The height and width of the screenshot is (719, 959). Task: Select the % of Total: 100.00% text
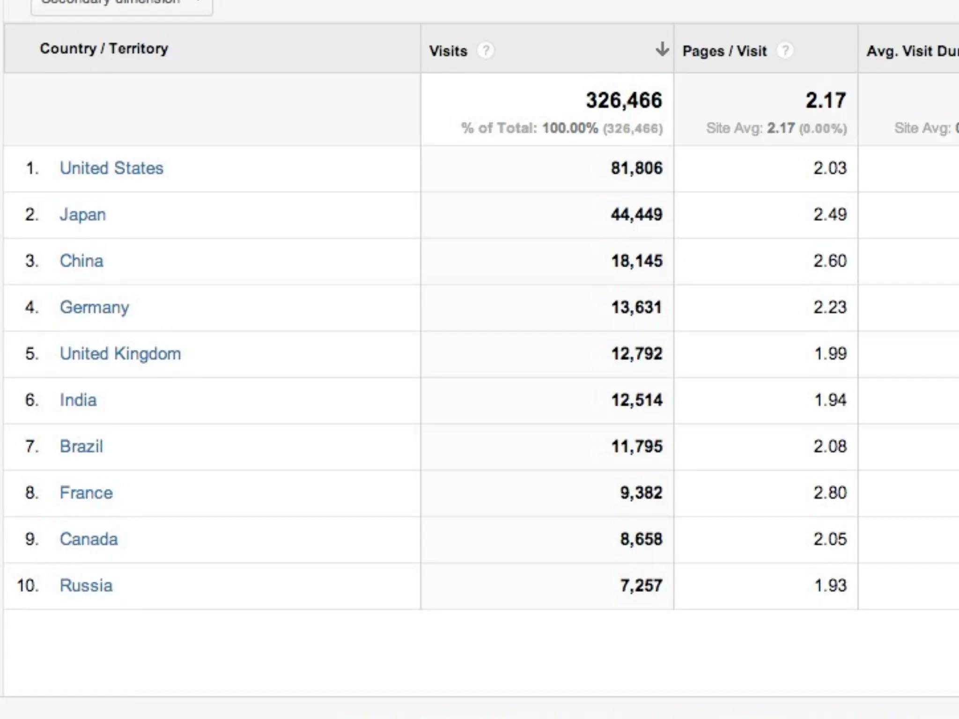click(530, 128)
